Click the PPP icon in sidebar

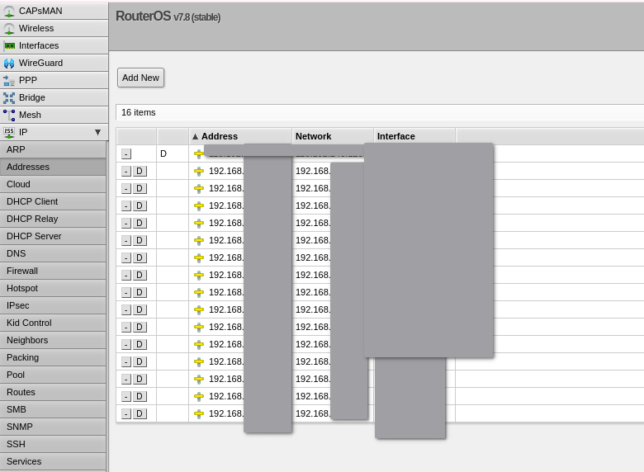(9, 80)
